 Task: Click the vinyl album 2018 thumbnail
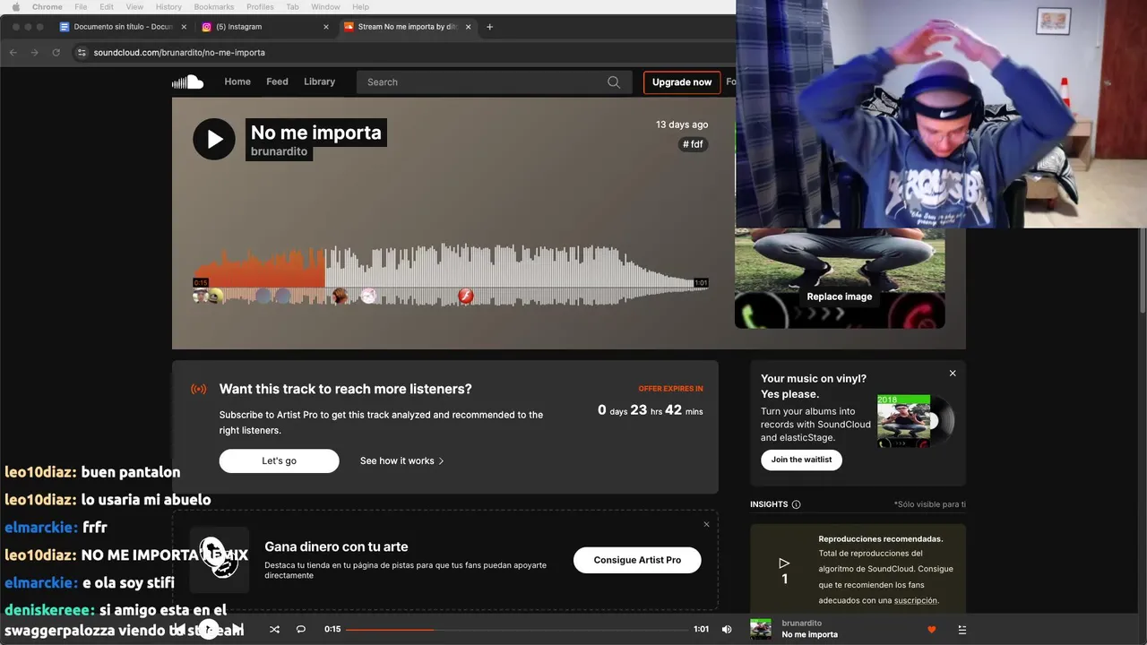coord(903,421)
